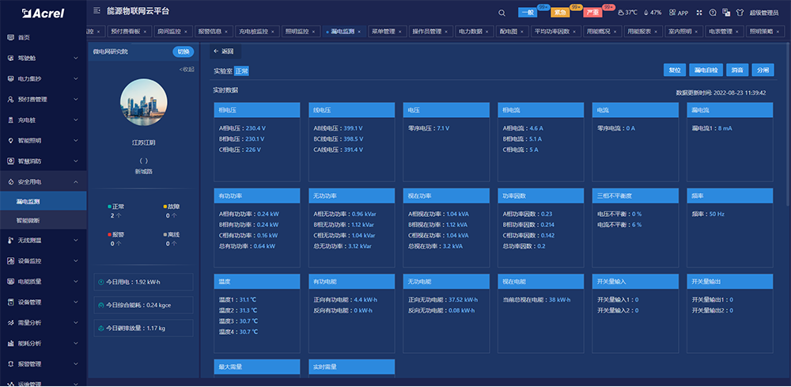Click the search magnifier icon in header

click(502, 13)
